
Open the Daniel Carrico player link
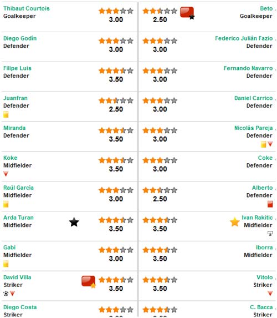point(254,98)
